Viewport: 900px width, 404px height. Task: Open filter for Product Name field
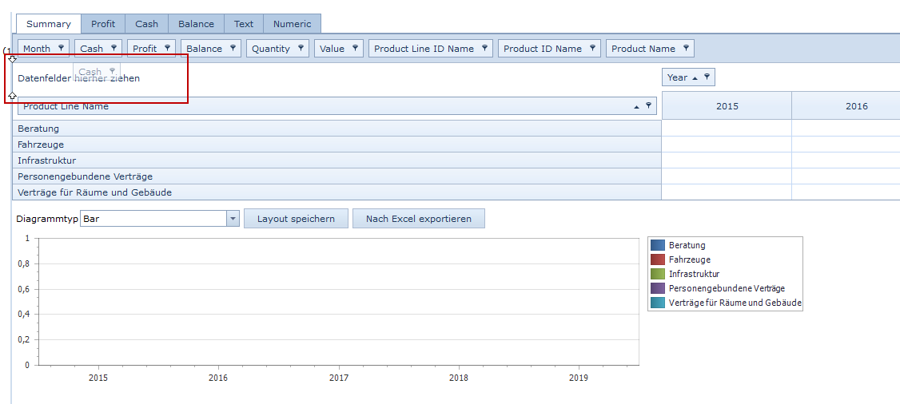coord(686,48)
